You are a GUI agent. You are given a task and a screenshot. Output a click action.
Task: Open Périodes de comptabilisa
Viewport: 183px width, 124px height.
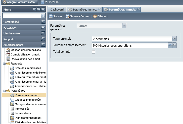pos(30,122)
